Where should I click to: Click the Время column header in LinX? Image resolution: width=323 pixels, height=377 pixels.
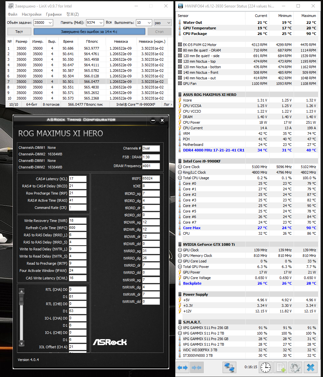(68, 41)
